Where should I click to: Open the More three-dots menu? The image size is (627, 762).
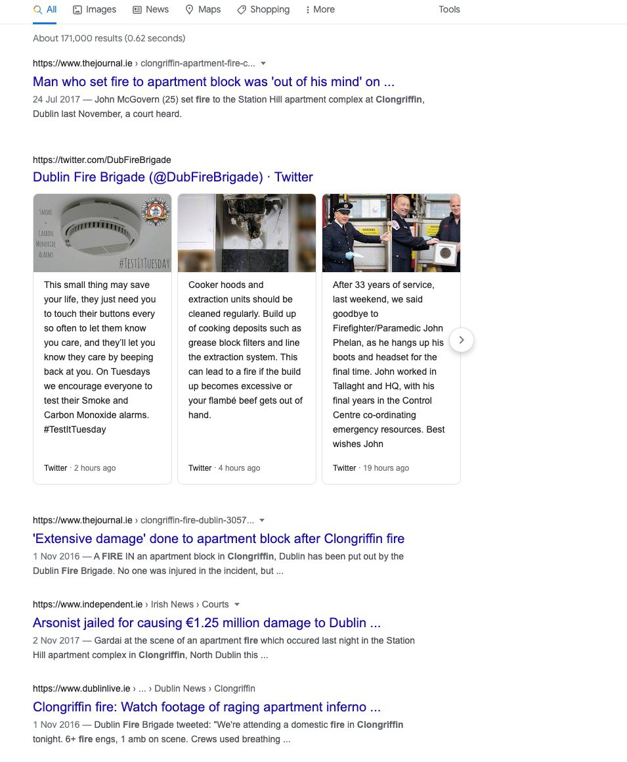coord(308,10)
